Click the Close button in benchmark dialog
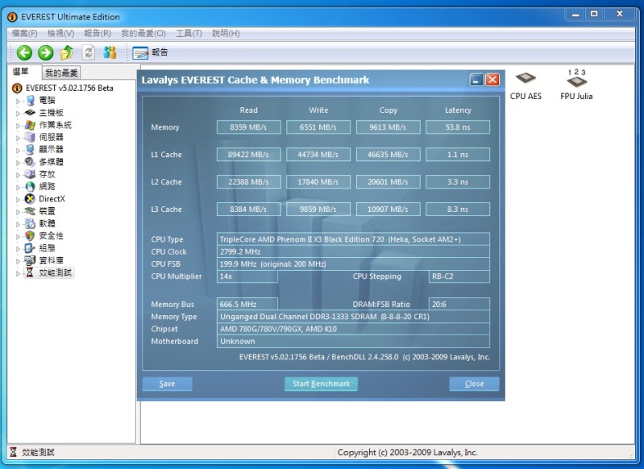The height and width of the screenshot is (469, 644). pos(475,384)
